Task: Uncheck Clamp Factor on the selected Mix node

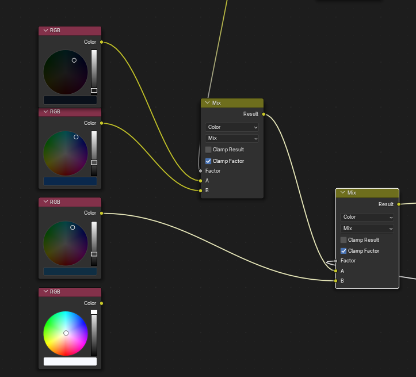Action: click(344, 251)
